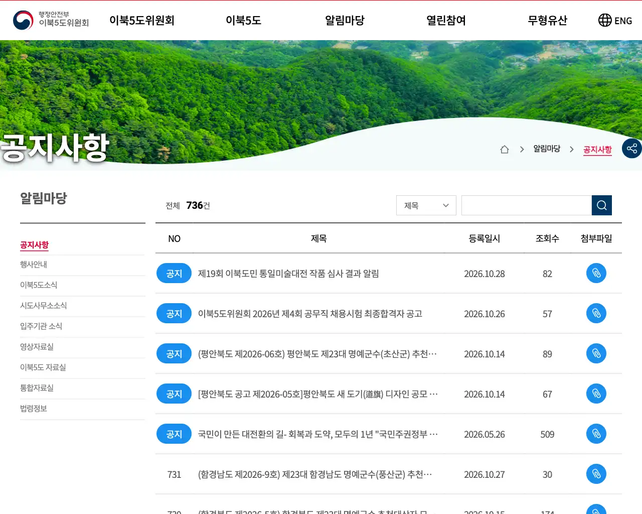Open the 이북5도 top menu
The width and height of the screenshot is (642, 514).
[243, 20]
